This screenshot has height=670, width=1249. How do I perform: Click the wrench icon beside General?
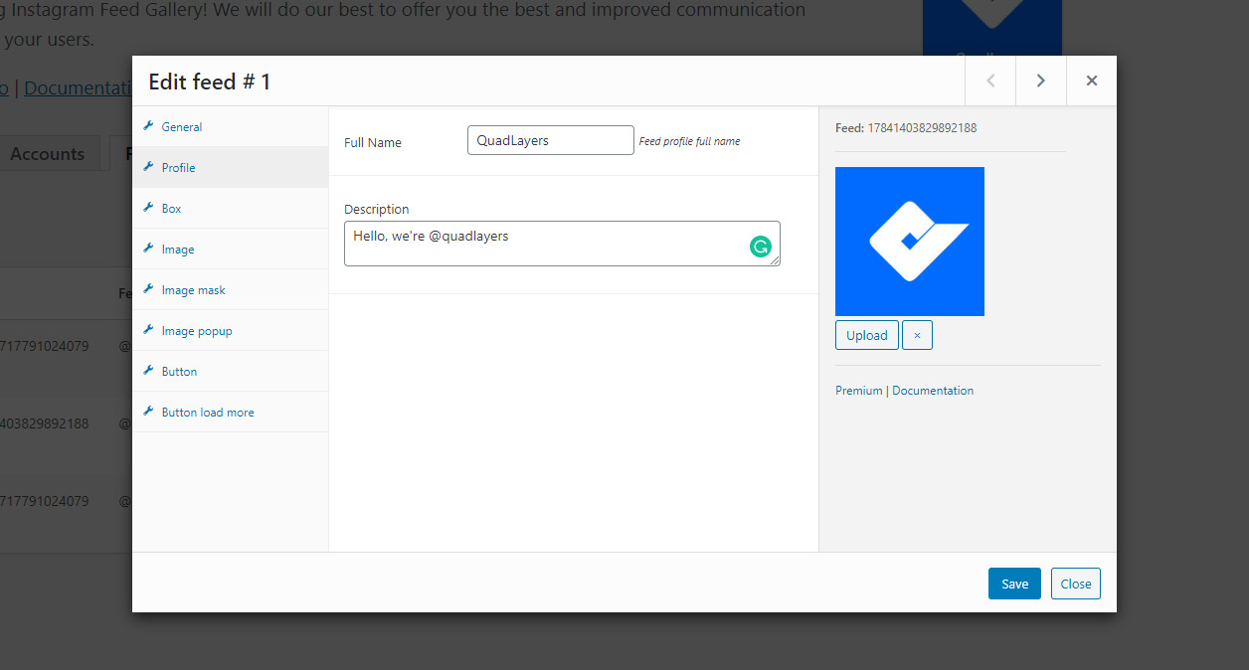coord(148,126)
